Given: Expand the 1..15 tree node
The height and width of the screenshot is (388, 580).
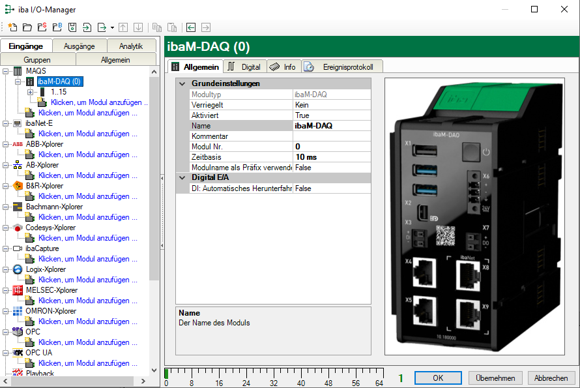Looking at the screenshot, I should point(30,92).
